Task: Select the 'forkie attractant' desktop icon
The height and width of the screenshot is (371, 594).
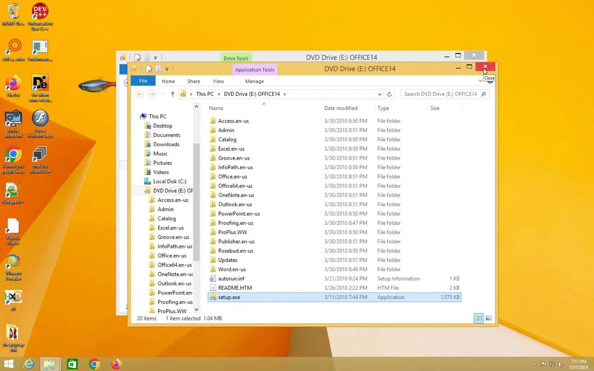Action: pyautogui.click(x=13, y=124)
